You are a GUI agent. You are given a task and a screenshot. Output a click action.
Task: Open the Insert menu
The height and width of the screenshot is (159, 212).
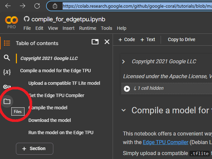coord(69,28)
